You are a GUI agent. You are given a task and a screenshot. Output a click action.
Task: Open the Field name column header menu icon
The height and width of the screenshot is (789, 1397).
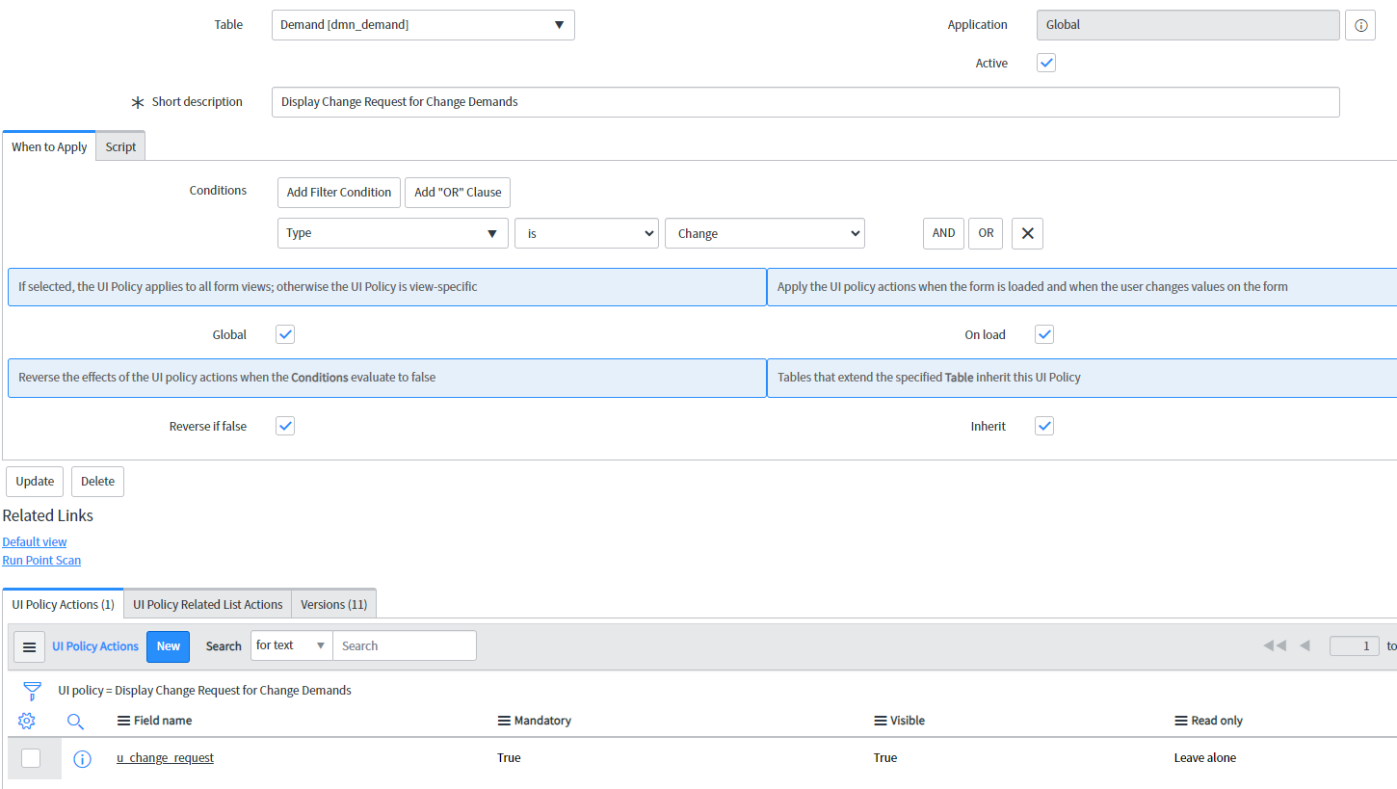point(123,720)
